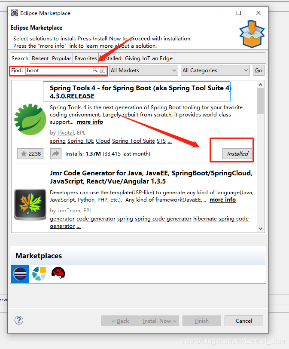Screen dimensions: 289x349
Task: Open help with the question mark icon
Action: click(x=19, y=320)
